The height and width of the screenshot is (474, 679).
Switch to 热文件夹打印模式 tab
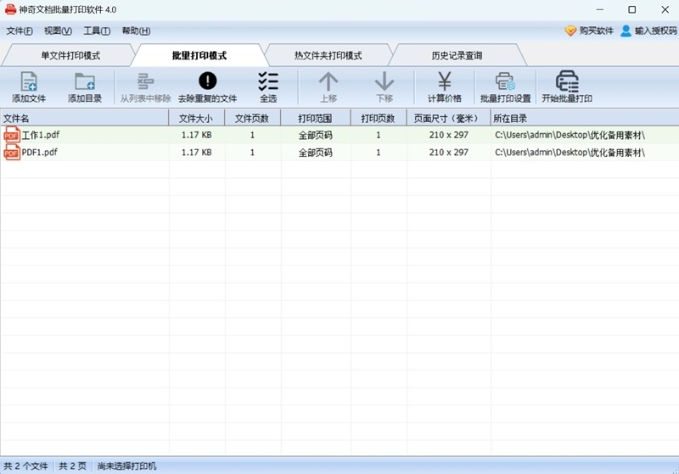pyautogui.click(x=328, y=55)
